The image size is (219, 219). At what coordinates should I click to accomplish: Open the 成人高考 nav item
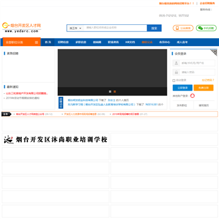[182, 42]
